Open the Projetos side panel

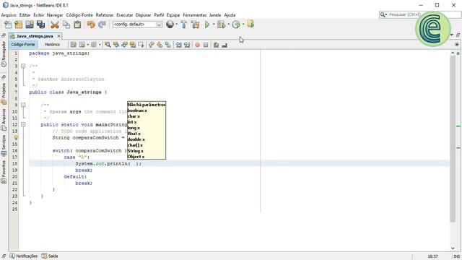click(x=4, y=94)
